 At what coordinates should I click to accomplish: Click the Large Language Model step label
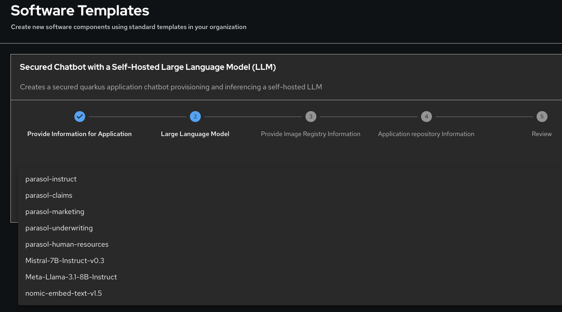coord(195,134)
